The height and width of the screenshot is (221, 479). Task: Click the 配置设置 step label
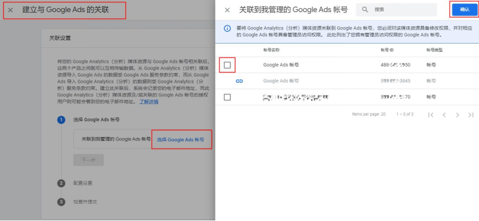point(83,183)
